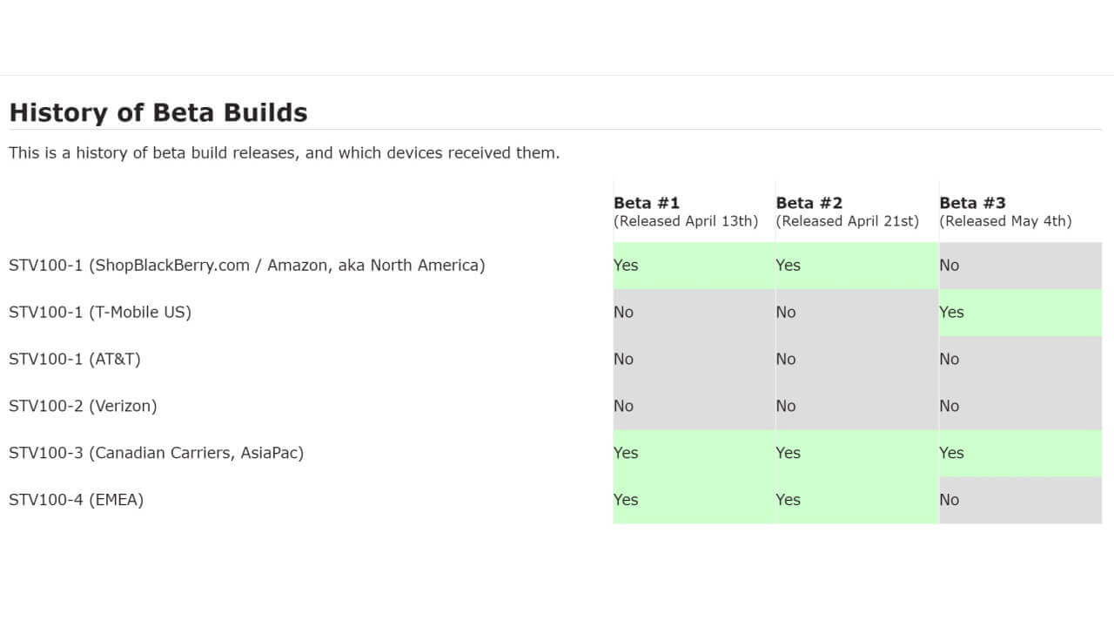The image size is (1114, 627).
Task: Click ShopBlackBerry row Beta #3 "No" cell
Action: click(1020, 265)
